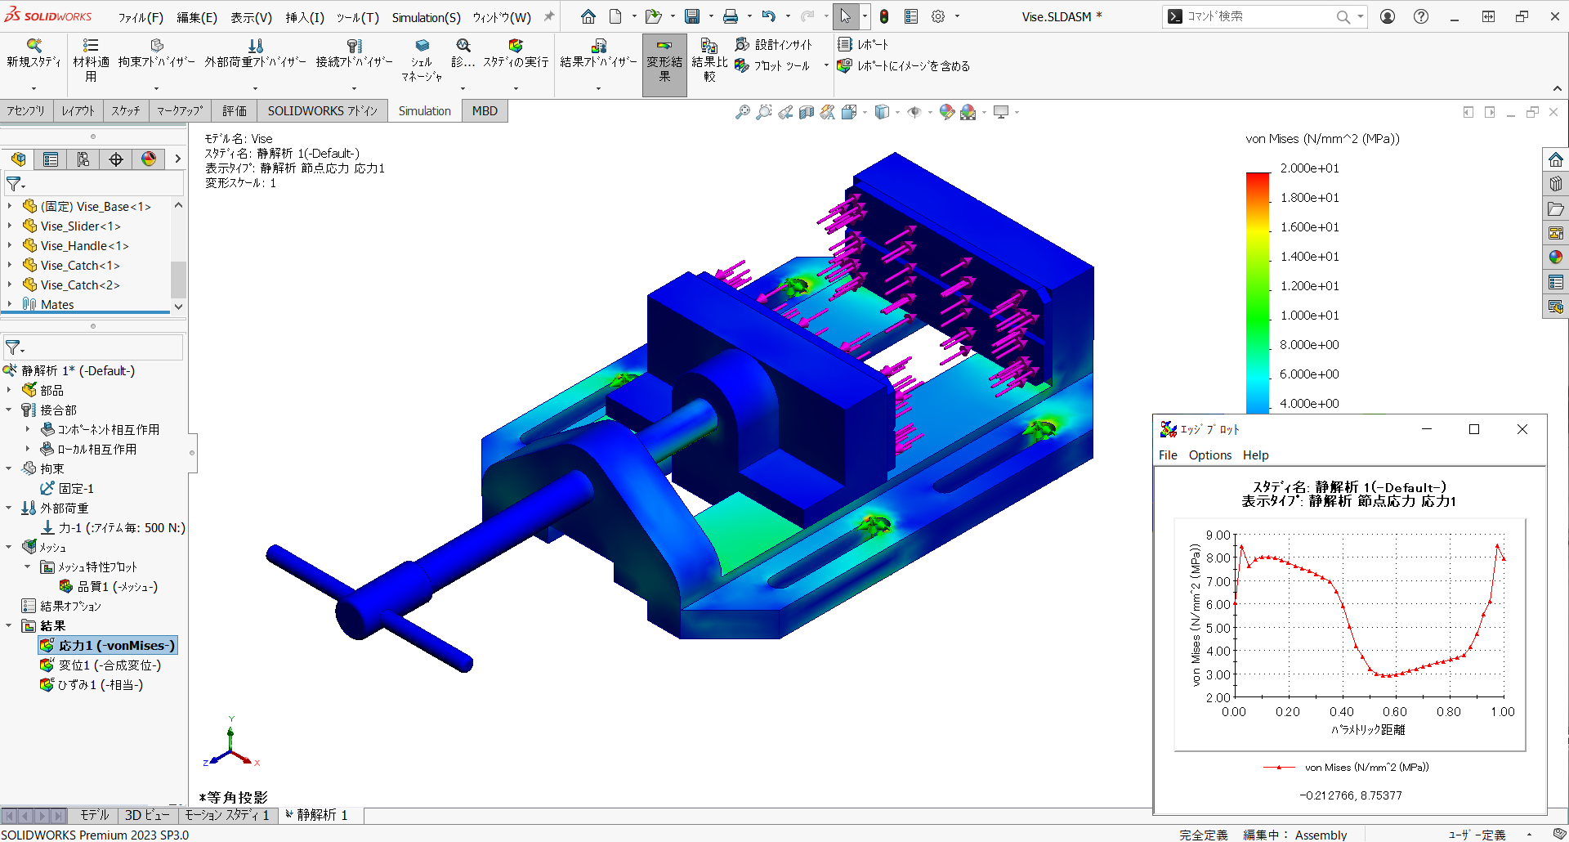Viewport: 1569px width, 842px height.
Task: Click the スタディの実行 (Run Study) icon
Action: coord(516,57)
